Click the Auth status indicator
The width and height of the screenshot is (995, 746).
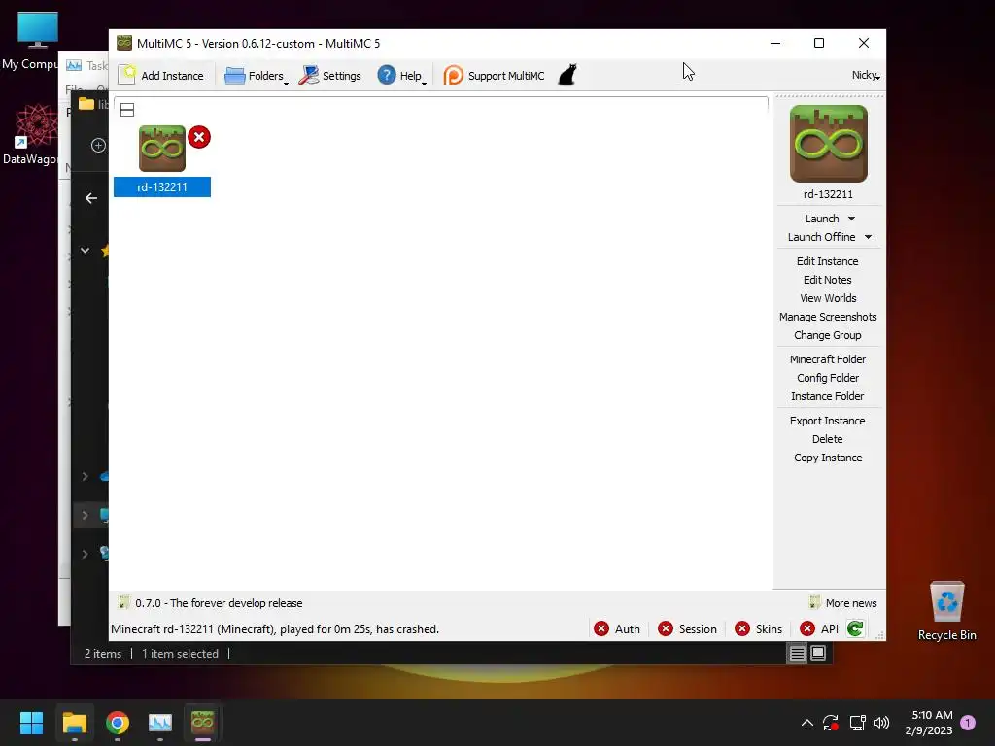click(617, 628)
